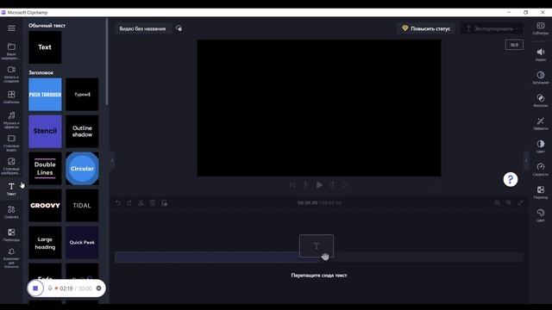Open the music and effects tab

click(11, 120)
